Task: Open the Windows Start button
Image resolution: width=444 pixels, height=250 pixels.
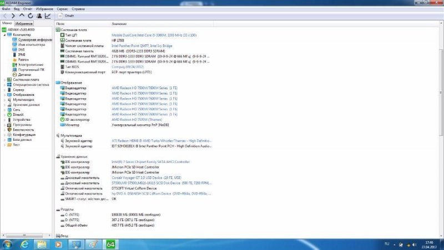Action: [7, 244]
